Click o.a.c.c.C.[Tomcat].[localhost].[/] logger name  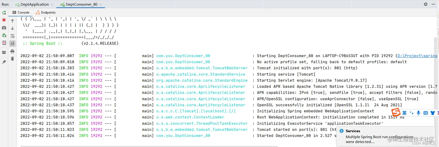click(x=196, y=111)
